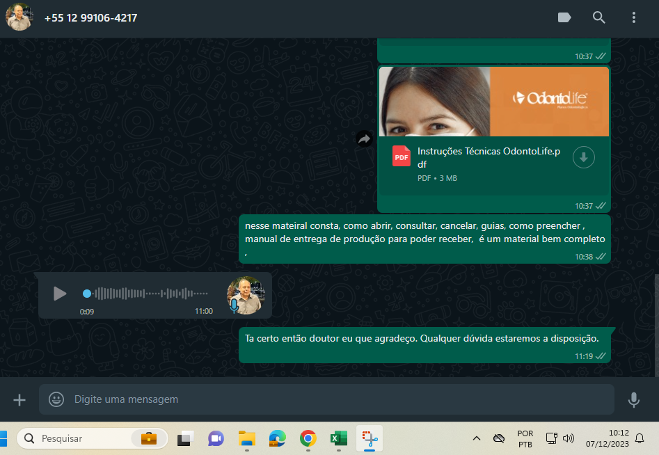This screenshot has height=455, width=659.
Task: Open the attachment plus button
Action: pyautogui.click(x=19, y=399)
